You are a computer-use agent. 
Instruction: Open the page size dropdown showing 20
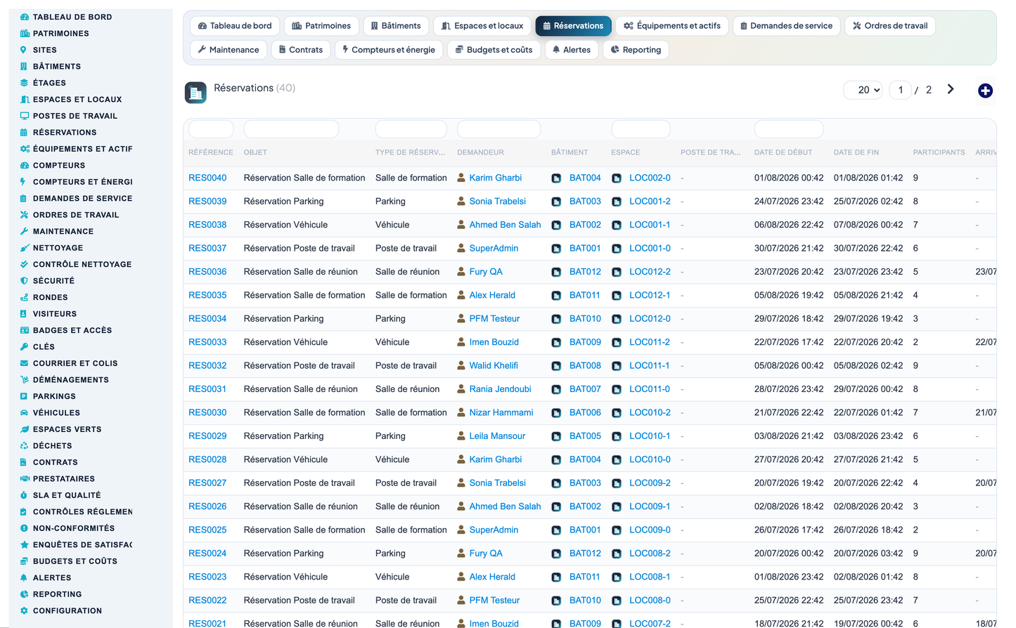863,90
